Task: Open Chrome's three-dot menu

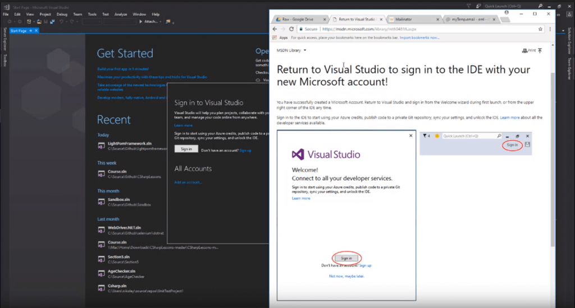Action: click(x=550, y=29)
